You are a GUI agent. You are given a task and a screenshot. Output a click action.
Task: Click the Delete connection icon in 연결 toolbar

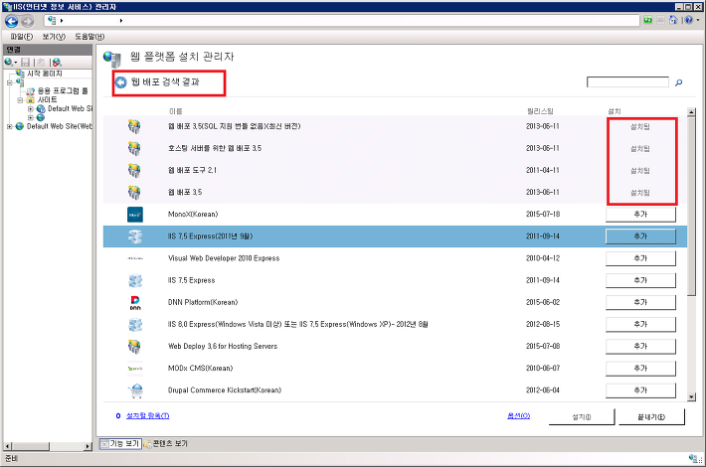point(57,62)
